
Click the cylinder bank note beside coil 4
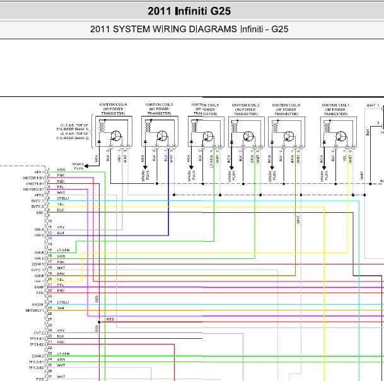coord(73,132)
